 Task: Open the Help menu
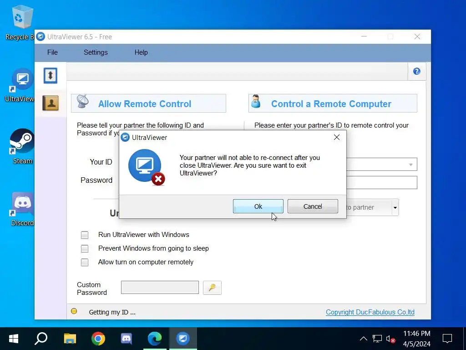pos(141,52)
